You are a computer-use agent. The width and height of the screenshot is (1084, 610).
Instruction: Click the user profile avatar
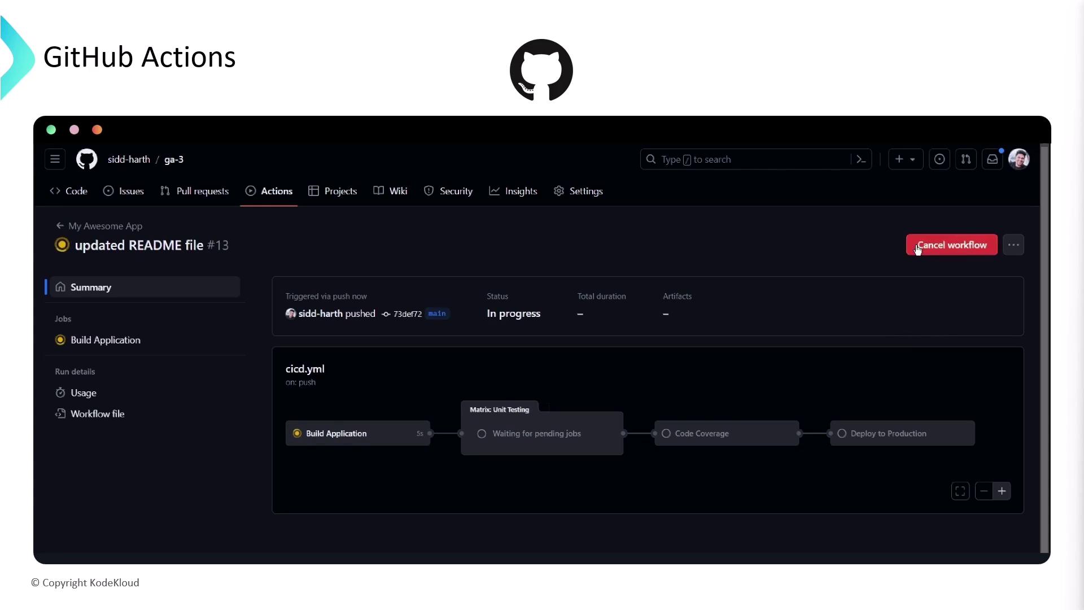[x=1019, y=159]
